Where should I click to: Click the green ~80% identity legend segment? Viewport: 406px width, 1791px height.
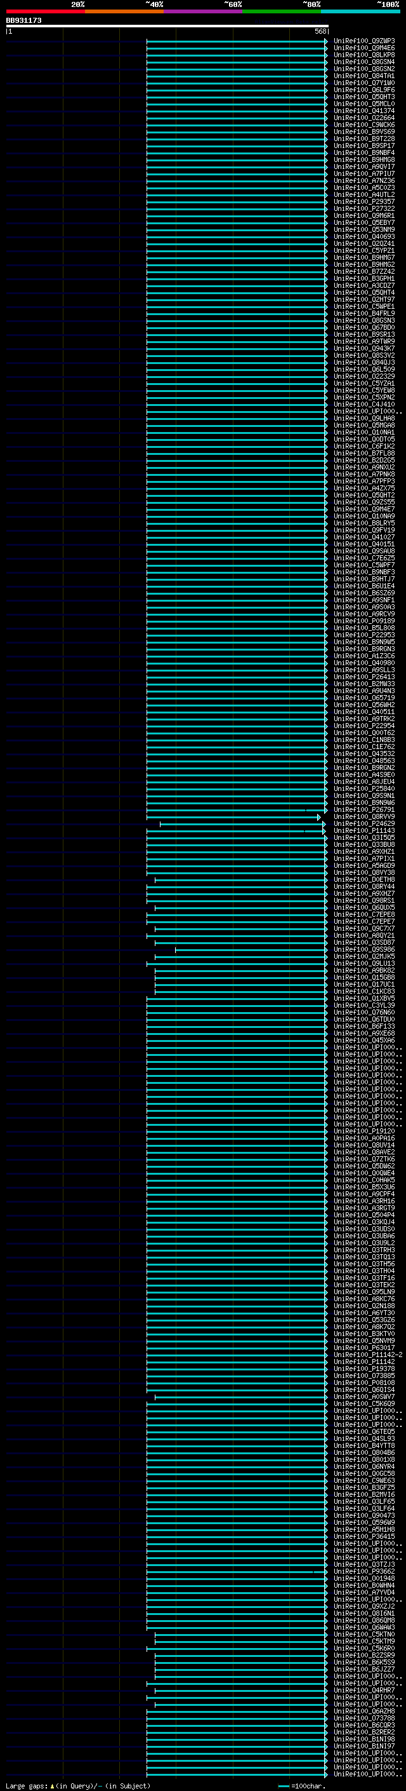(282, 11)
